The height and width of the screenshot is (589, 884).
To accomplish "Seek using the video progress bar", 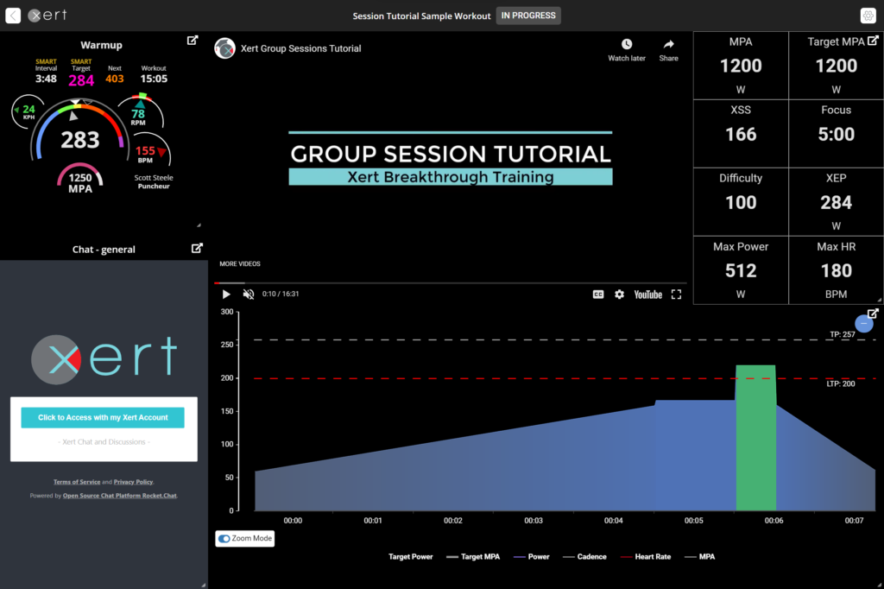I will pyautogui.click(x=450, y=282).
